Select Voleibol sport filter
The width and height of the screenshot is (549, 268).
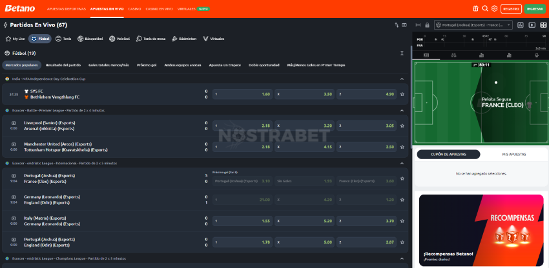pos(119,39)
